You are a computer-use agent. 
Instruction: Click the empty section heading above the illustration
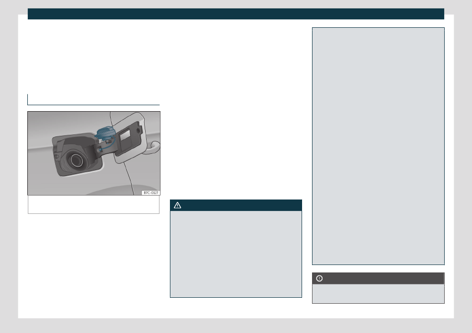(93, 99)
